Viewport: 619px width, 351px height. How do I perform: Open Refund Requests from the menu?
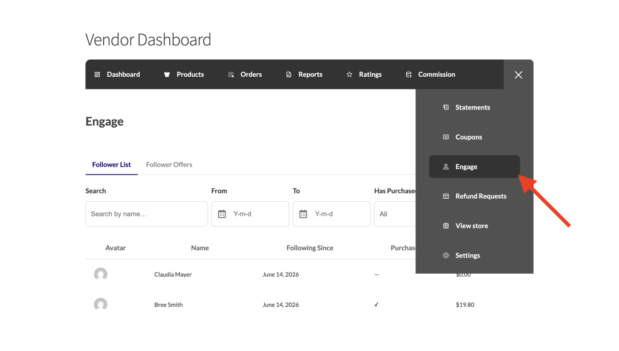coord(475,196)
